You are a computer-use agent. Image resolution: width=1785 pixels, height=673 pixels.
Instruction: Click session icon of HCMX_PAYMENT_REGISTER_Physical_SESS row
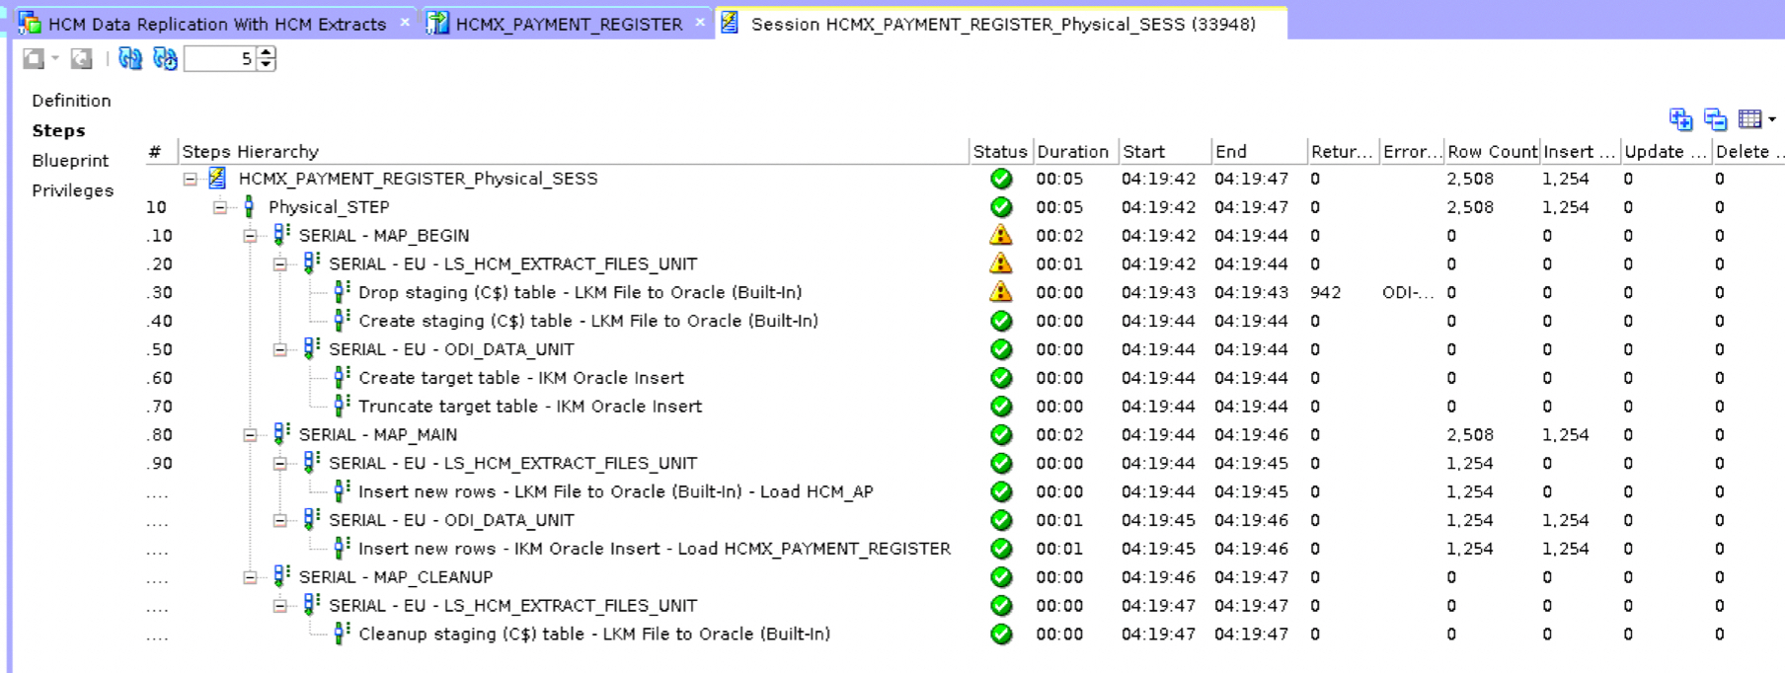[217, 179]
